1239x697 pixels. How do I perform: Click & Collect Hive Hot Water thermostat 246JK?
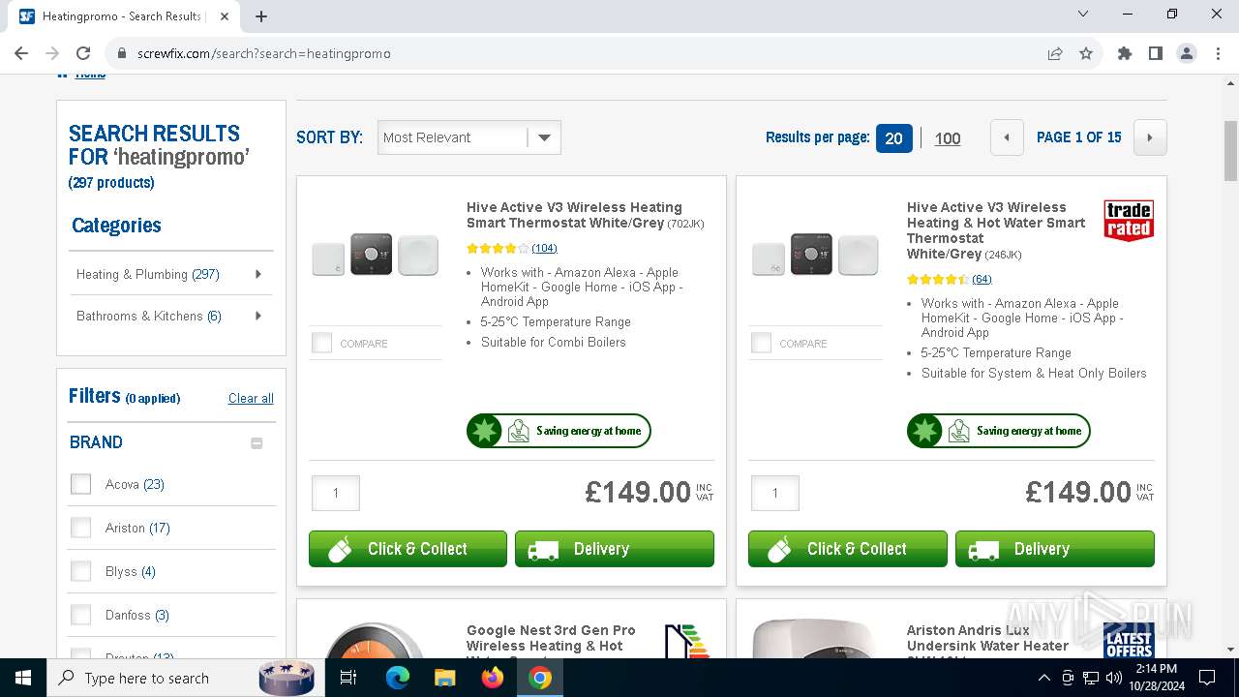[848, 549]
